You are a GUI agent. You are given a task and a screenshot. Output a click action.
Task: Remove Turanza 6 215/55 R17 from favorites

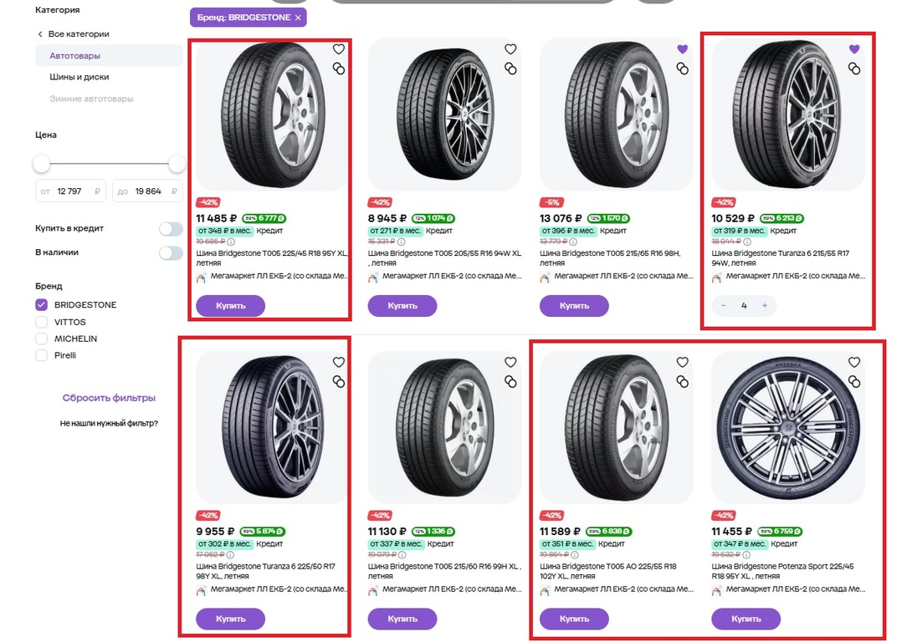point(854,49)
